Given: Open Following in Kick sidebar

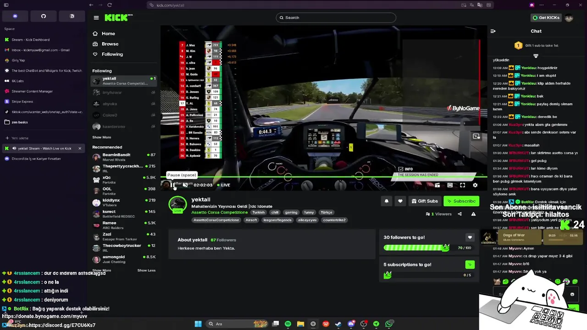Looking at the screenshot, I should [108, 54].
